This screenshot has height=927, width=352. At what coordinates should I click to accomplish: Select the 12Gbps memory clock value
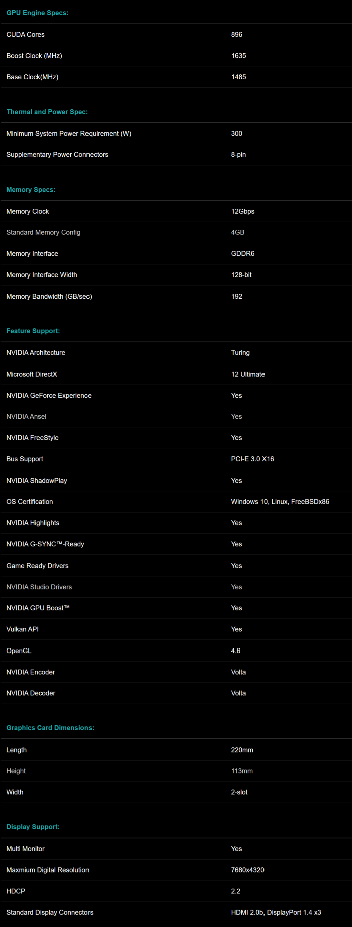pyautogui.click(x=243, y=211)
